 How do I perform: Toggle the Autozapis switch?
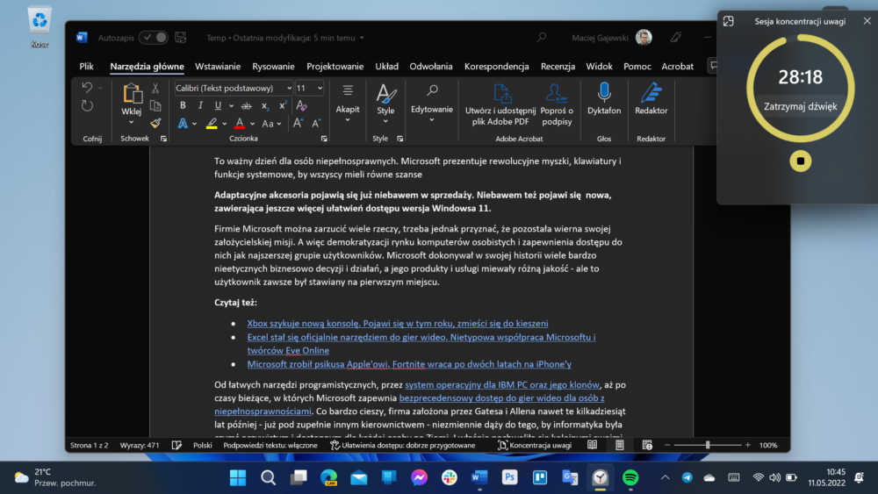[x=154, y=38]
